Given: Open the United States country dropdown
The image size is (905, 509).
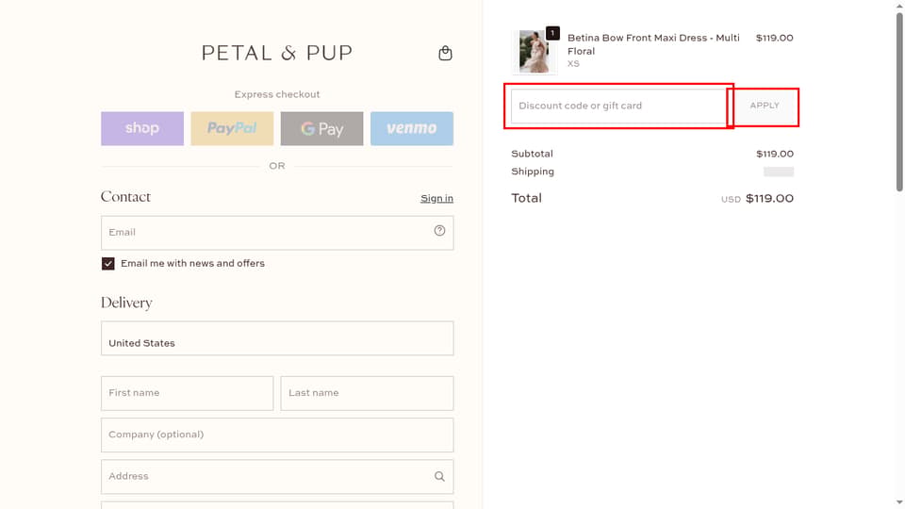Looking at the screenshot, I should coord(277,338).
